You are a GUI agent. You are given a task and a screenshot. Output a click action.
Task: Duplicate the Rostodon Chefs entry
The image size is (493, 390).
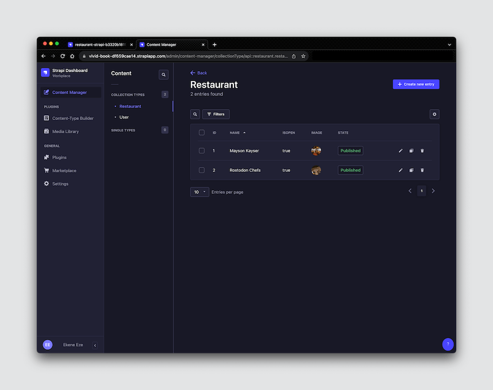tap(411, 170)
